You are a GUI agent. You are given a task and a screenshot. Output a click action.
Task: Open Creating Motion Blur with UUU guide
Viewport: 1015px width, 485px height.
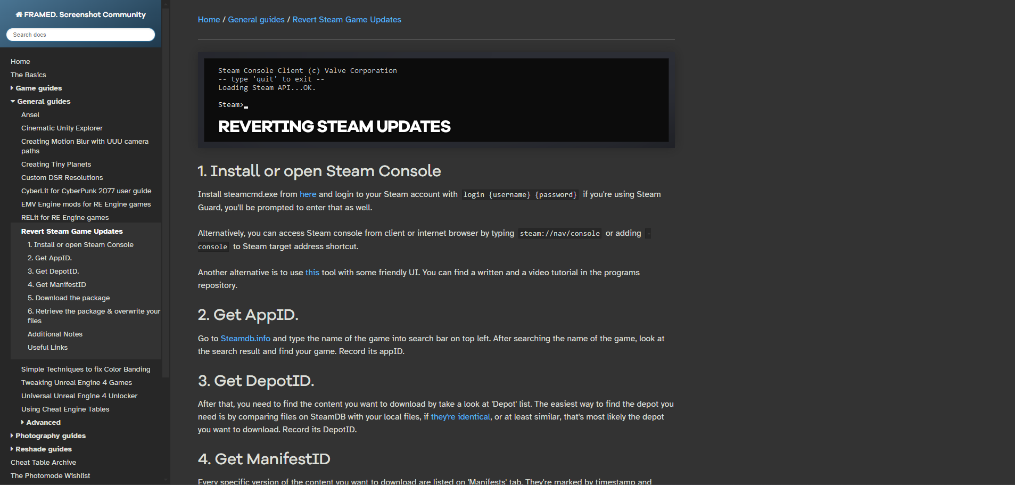85,146
